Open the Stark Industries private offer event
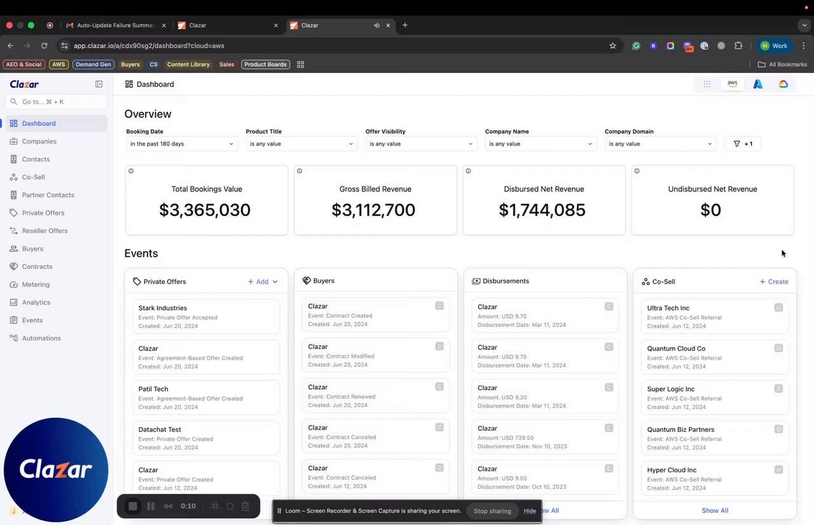 coord(206,317)
